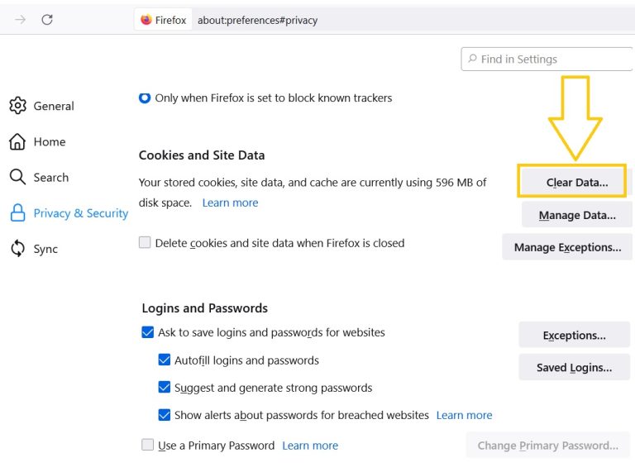
Task: Click the General gear icon
Action: click(x=18, y=106)
